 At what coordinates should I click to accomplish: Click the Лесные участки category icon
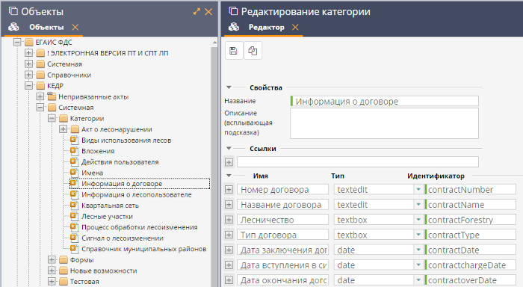(74, 216)
